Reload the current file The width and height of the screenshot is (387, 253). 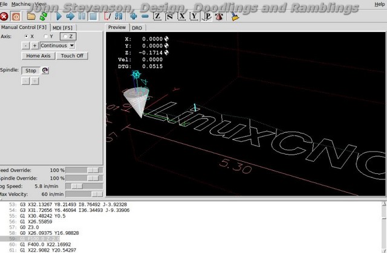(44, 16)
